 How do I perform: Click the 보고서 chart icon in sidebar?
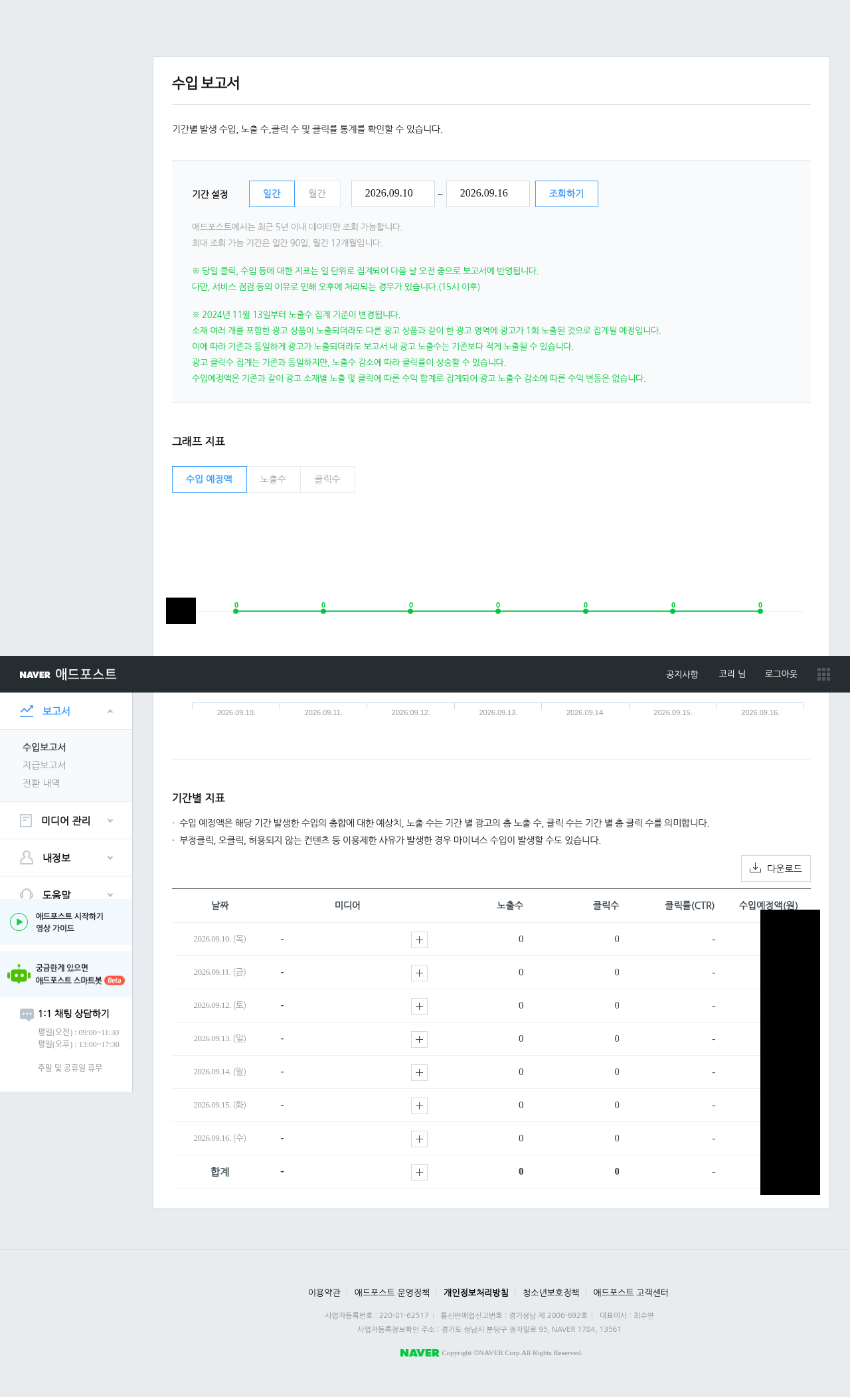(x=27, y=710)
